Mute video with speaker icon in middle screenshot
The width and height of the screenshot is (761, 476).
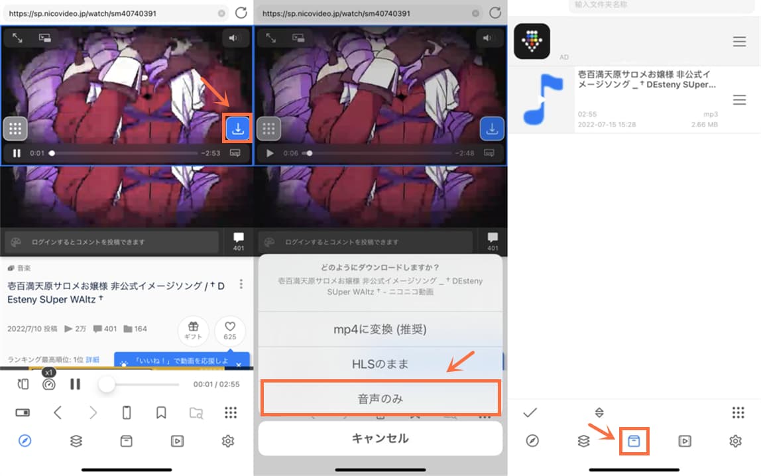(x=487, y=38)
